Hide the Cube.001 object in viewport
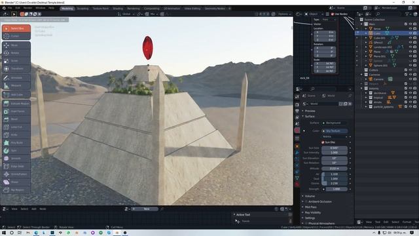Viewport: 419px width, 236px height. tap(410, 38)
